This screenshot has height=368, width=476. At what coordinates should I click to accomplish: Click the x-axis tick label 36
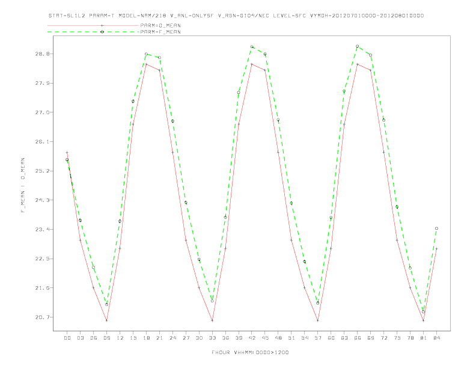[225, 338]
